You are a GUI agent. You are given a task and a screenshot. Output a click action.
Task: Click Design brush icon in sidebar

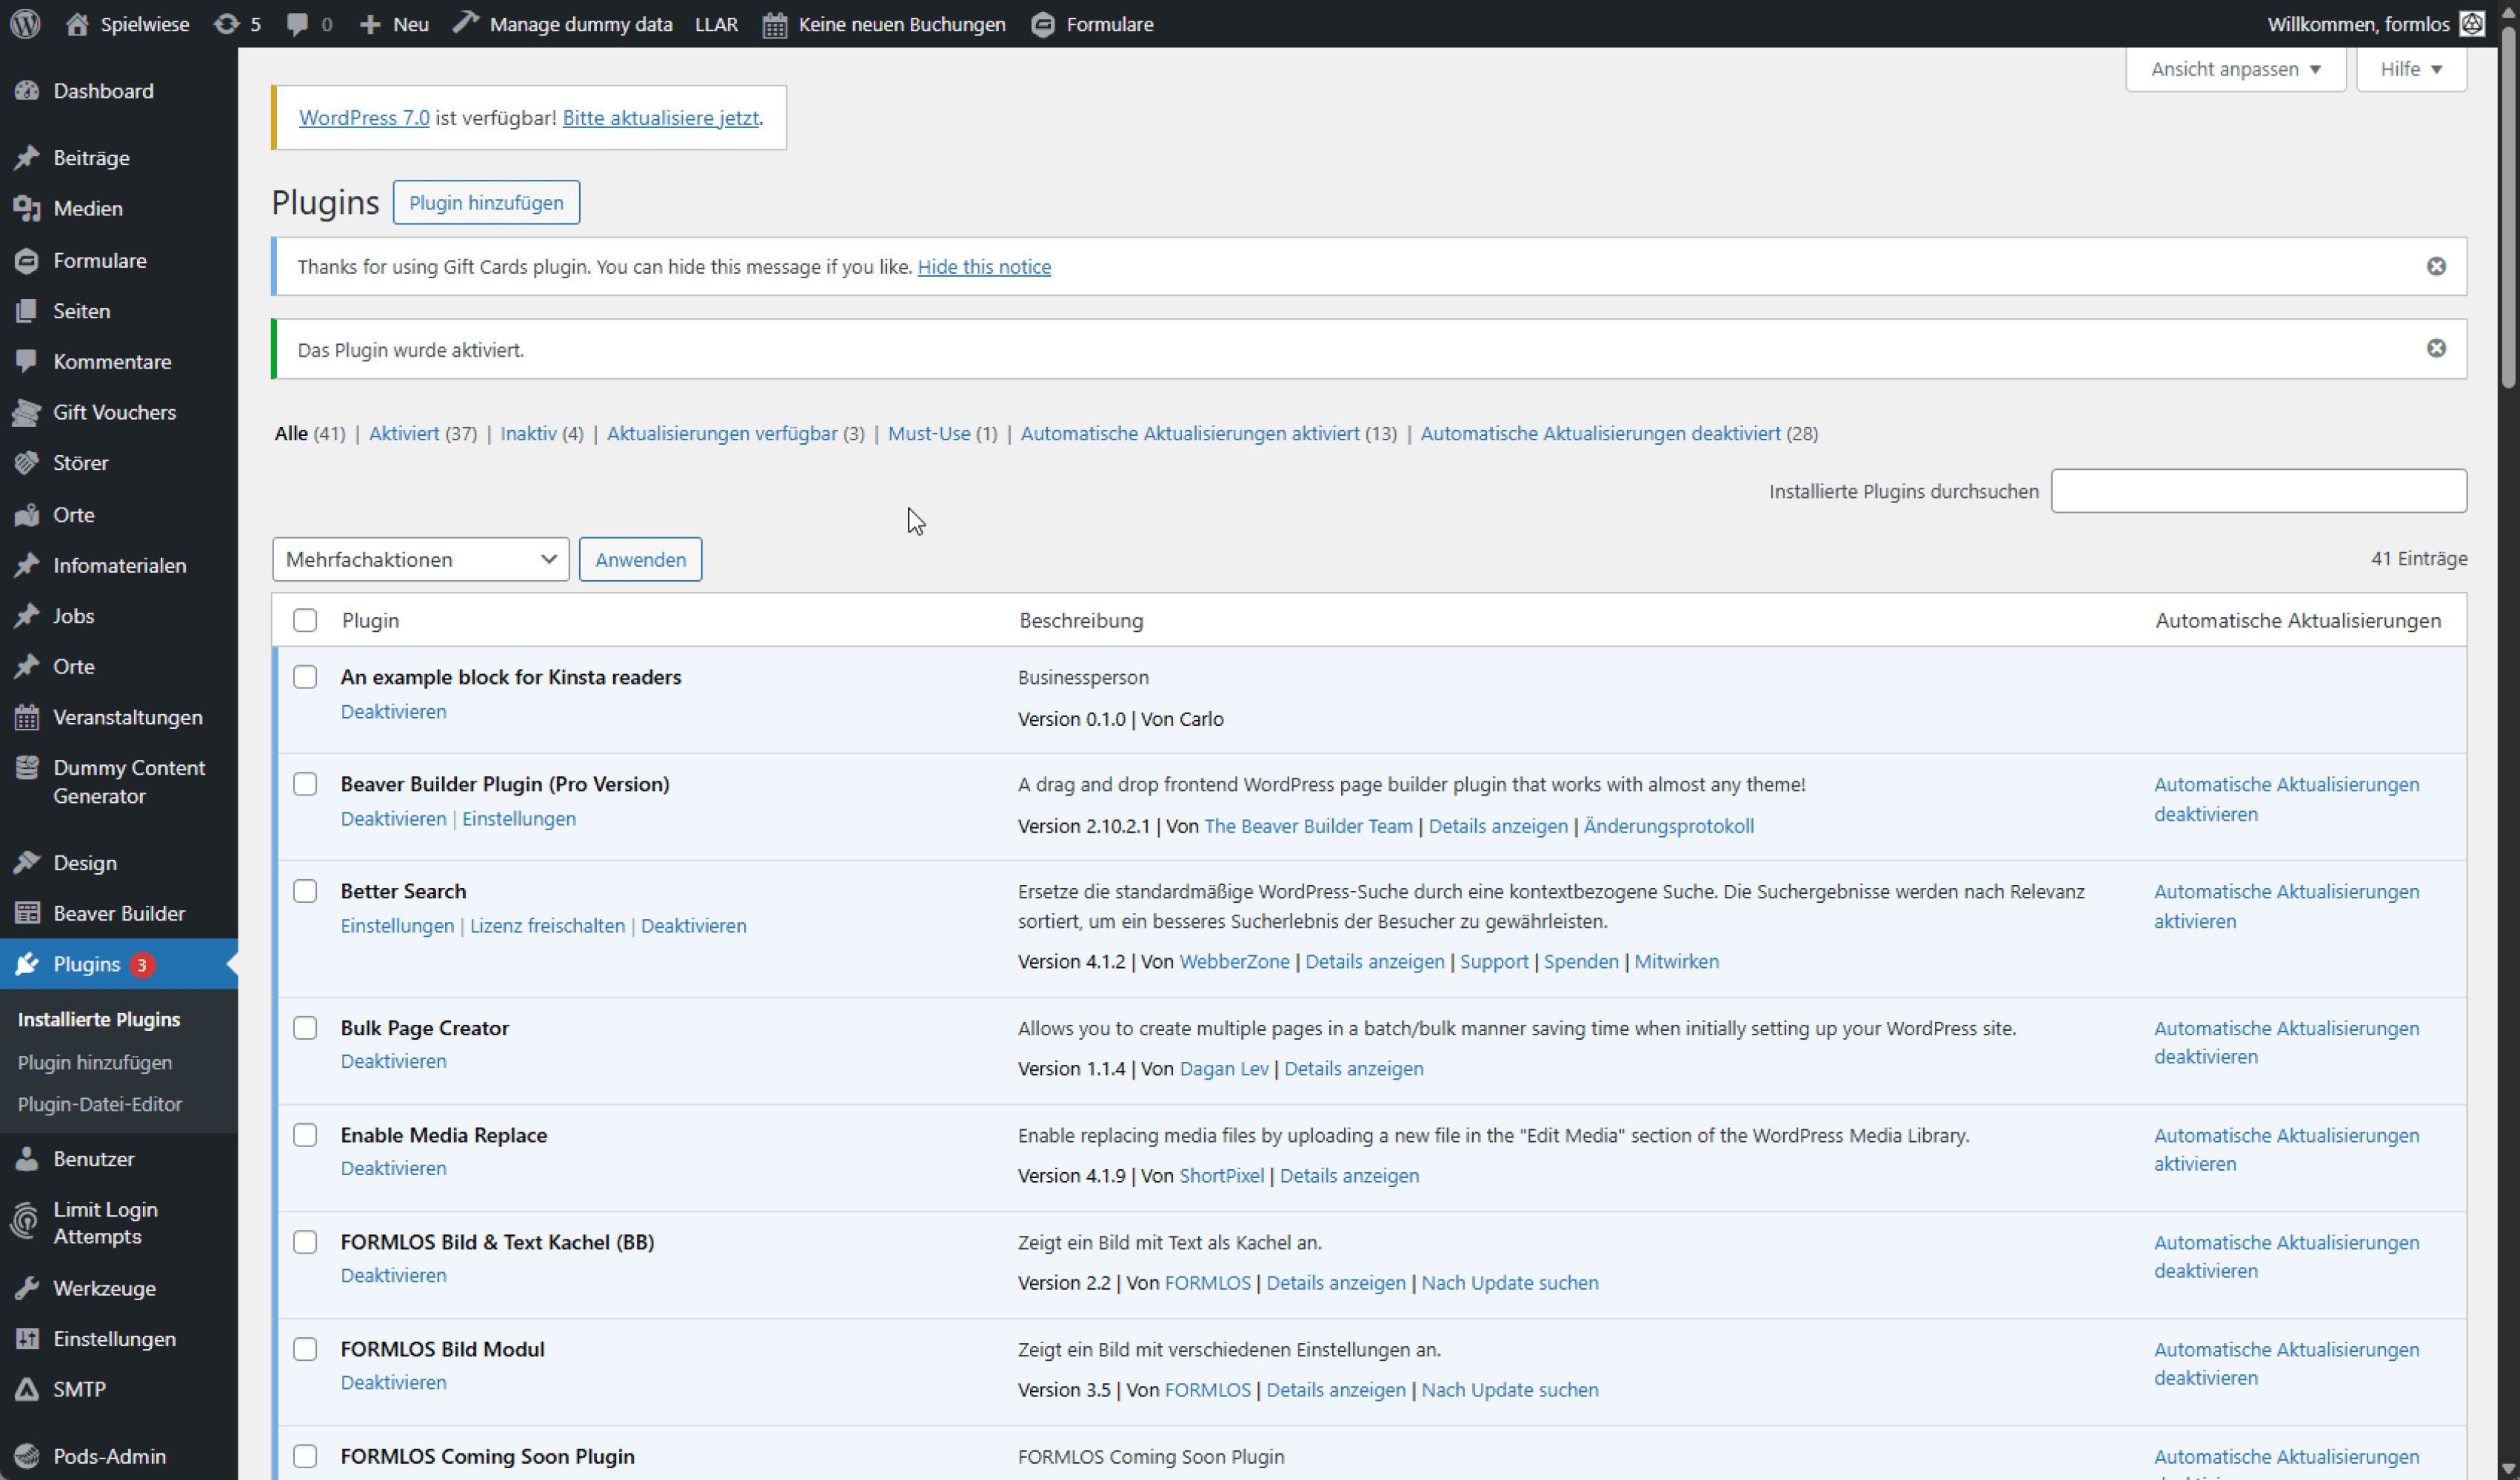[x=27, y=862]
